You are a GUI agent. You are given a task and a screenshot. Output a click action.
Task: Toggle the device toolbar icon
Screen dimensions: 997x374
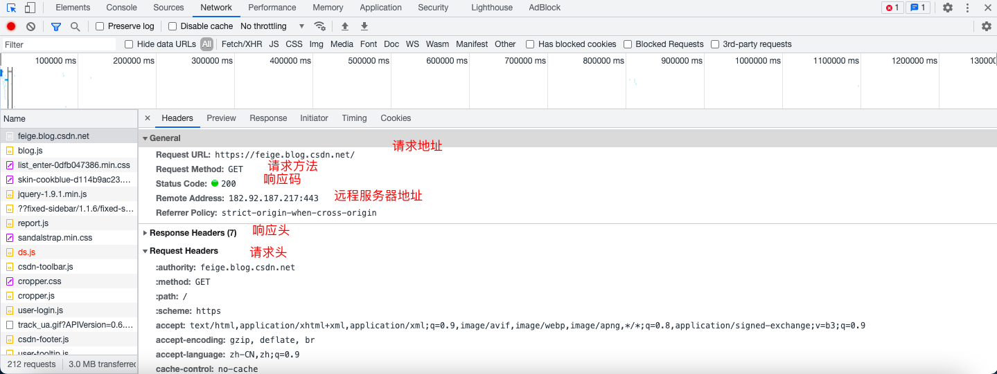(x=30, y=8)
